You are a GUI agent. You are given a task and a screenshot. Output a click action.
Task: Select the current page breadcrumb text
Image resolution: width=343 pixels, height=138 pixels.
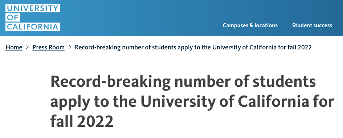193,47
